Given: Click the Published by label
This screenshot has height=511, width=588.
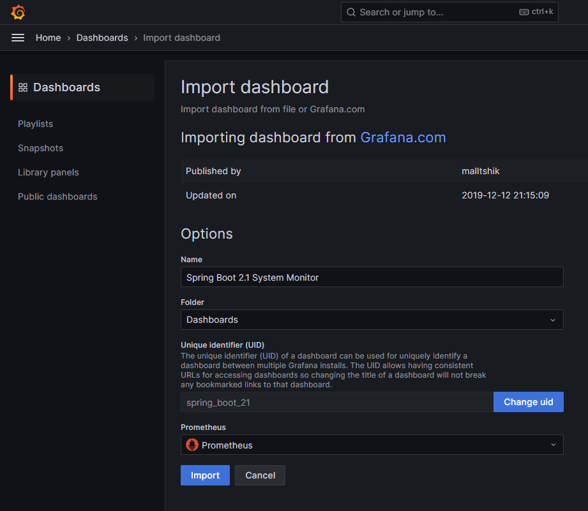Looking at the screenshot, I should point(213,171).
